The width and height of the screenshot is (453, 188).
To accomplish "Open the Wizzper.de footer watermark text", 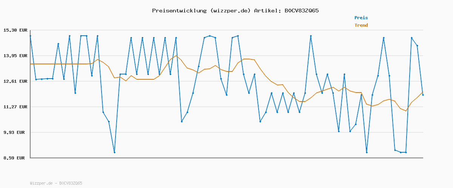I will (56, 183).
